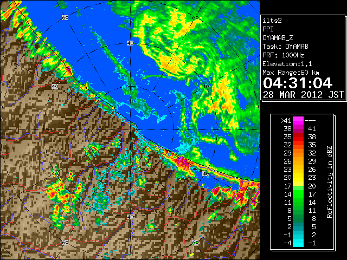Pick the bright green 14–17 dBZ swatch

pos(298,194)
